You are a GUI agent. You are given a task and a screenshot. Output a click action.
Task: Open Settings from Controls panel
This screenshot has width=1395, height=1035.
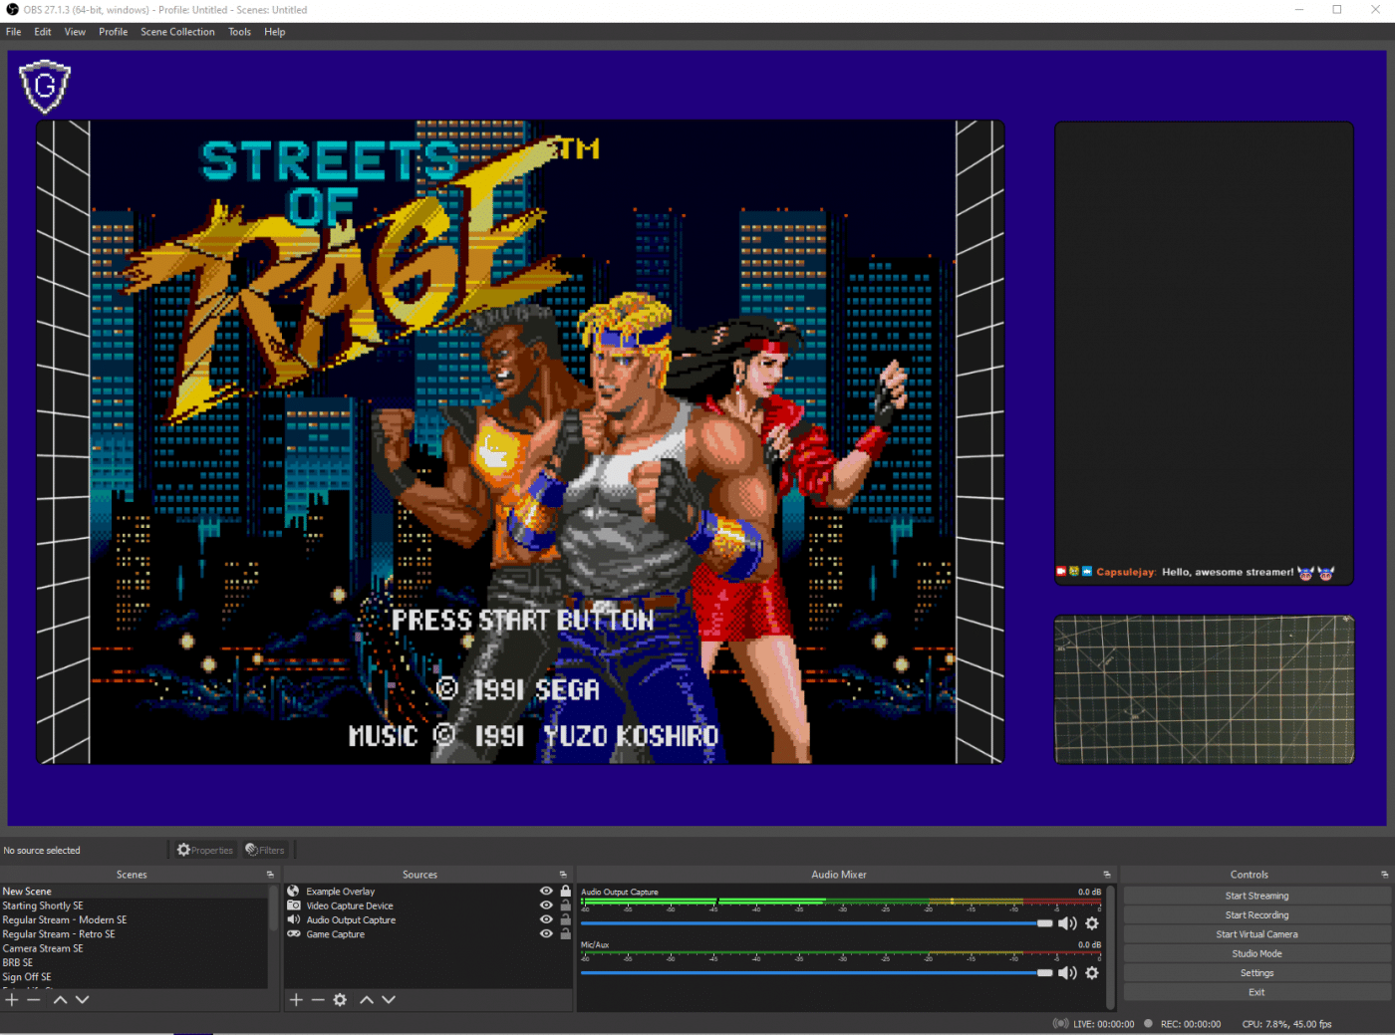point(1256,973)
